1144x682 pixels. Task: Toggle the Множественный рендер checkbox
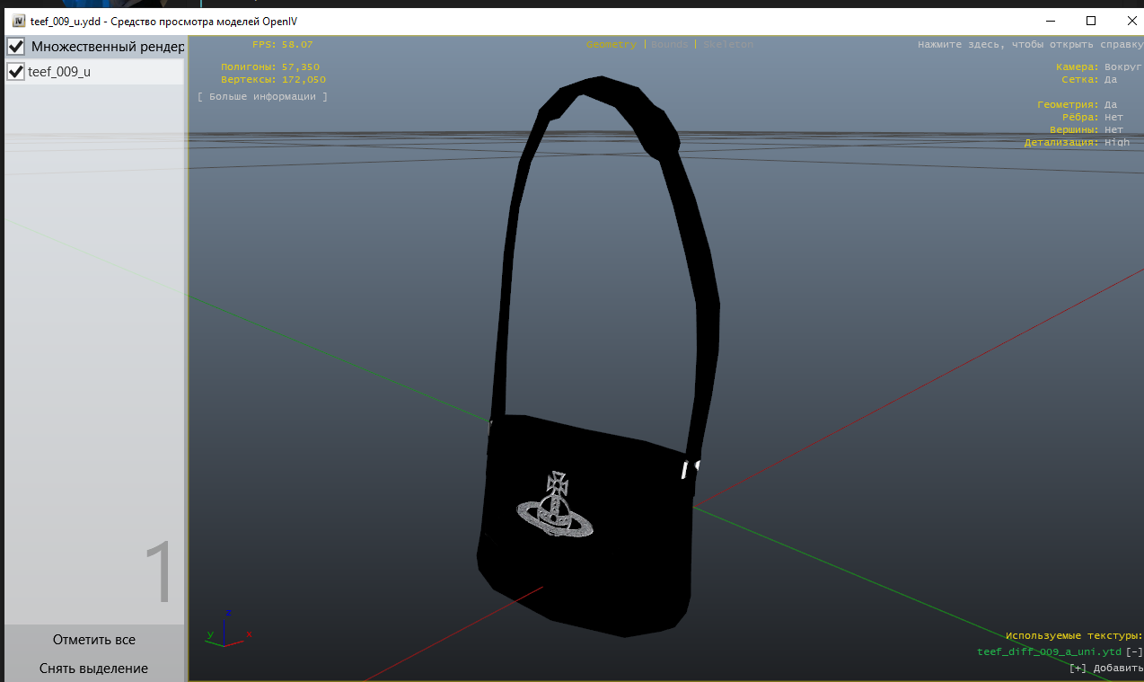16,46
